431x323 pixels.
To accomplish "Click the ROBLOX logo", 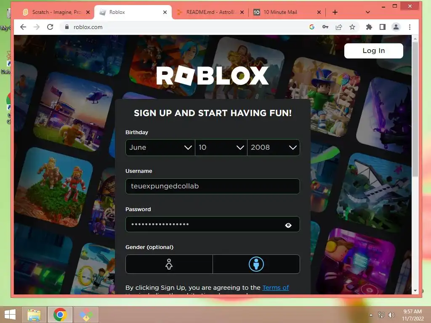I will click(213, 76).
